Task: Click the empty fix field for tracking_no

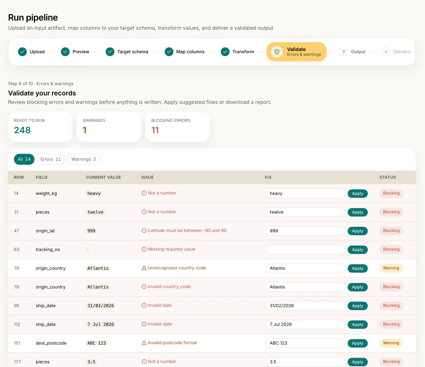Action: [305, 250]
